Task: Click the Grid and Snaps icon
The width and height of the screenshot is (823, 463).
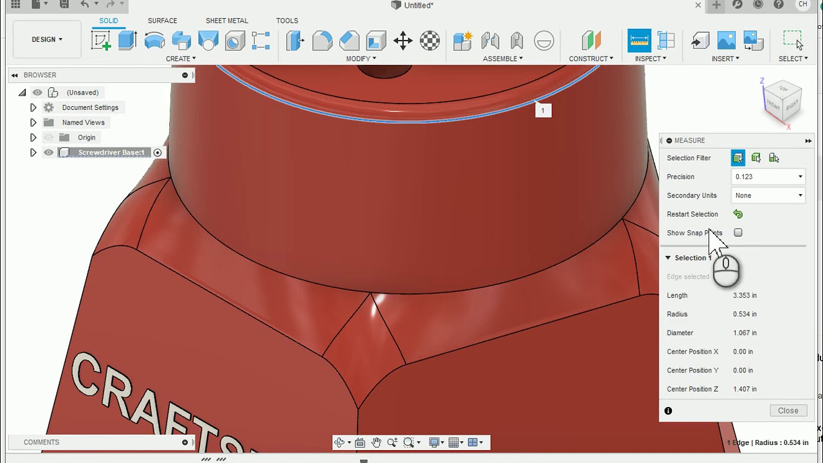Action: 454,442
